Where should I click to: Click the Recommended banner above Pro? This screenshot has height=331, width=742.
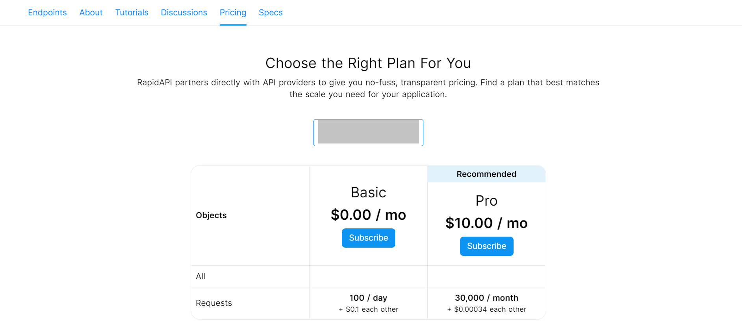486,174
